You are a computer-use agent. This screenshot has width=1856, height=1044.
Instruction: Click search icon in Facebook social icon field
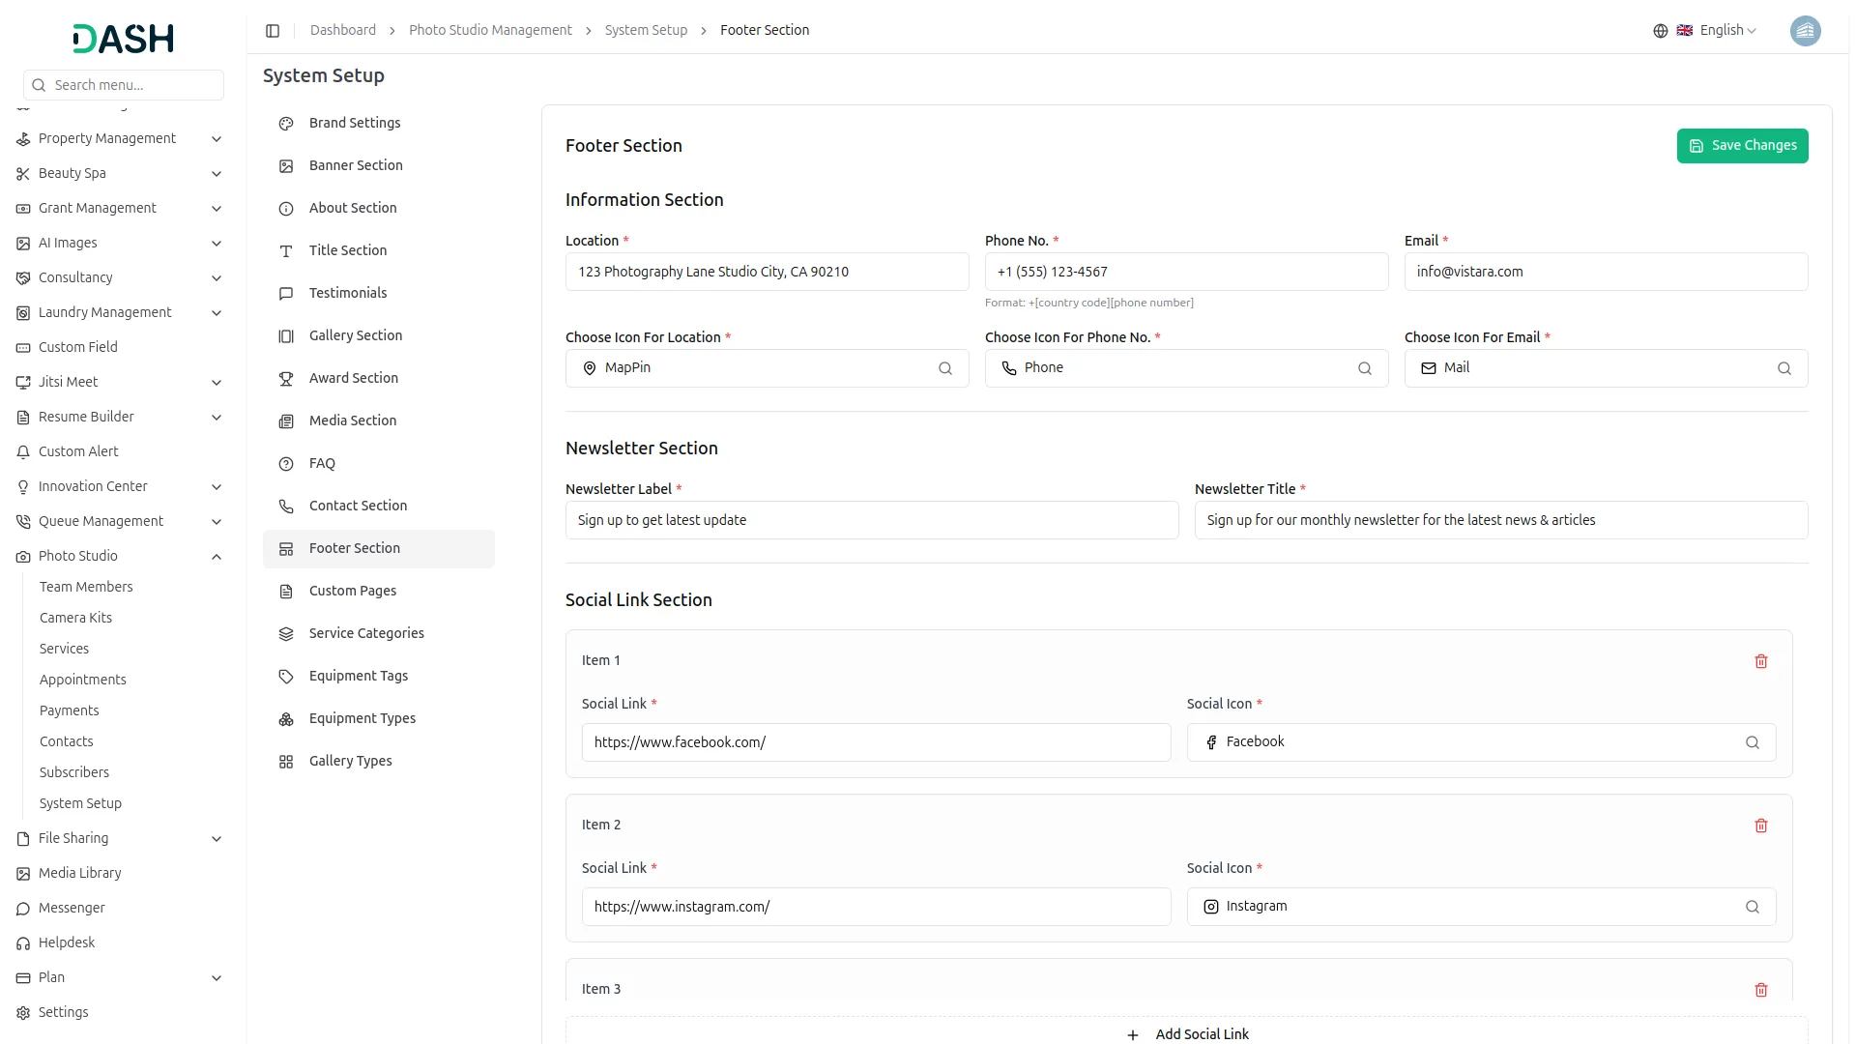click(1752, 742)
